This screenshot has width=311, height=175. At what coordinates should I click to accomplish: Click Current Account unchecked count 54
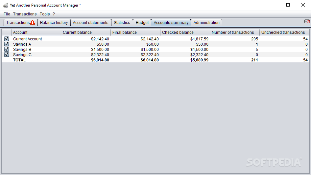(305, 39)
